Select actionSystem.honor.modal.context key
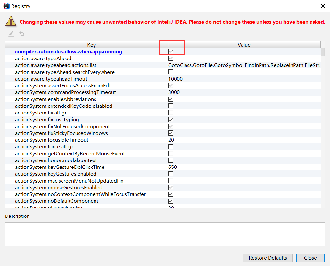The width and height of the screenshot is (330, 266). tap(56, 160)
